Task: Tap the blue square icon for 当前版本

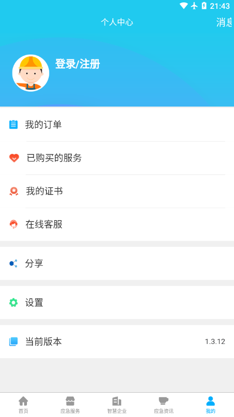Action: pyautogui.click(x=13, y=342)
